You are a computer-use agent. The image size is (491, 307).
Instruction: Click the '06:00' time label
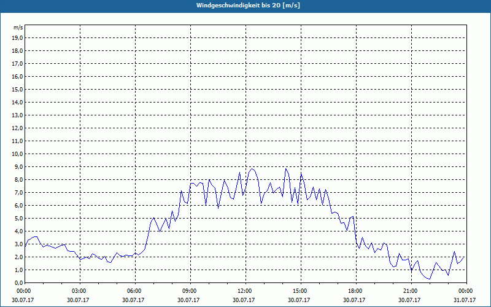[135, 291]
